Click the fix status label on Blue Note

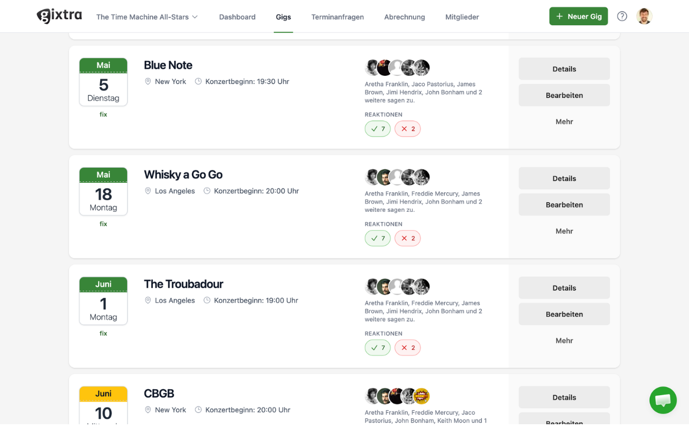click(103, 114)
